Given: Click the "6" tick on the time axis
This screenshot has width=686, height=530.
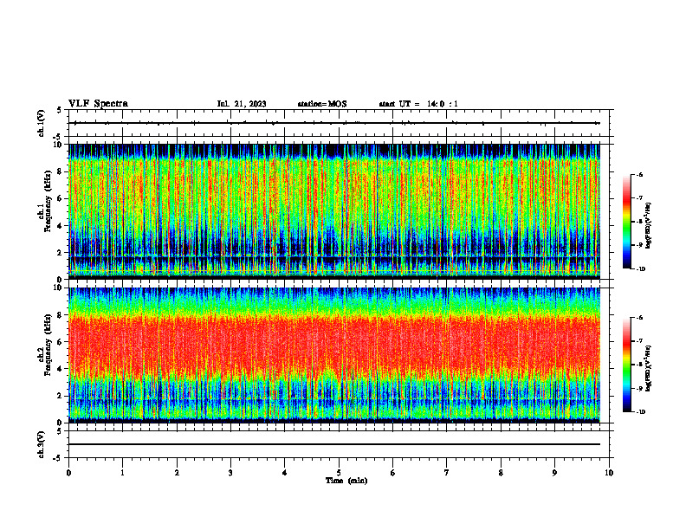Looking at the screenshot, I should (393, 473).
